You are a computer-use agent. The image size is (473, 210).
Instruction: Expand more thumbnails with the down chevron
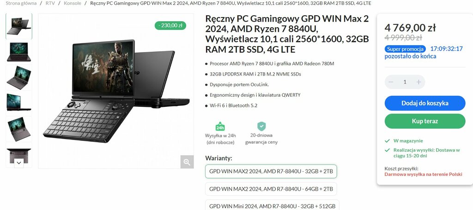(18, 163)
